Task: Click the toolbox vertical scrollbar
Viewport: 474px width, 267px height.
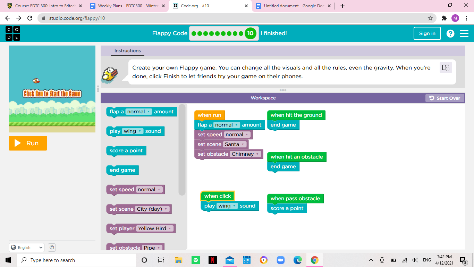Action: tap(182, 150)
